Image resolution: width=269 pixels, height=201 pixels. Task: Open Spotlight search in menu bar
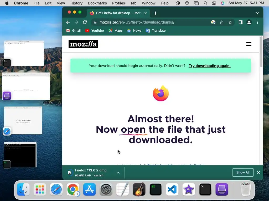(x=205, y=3)
